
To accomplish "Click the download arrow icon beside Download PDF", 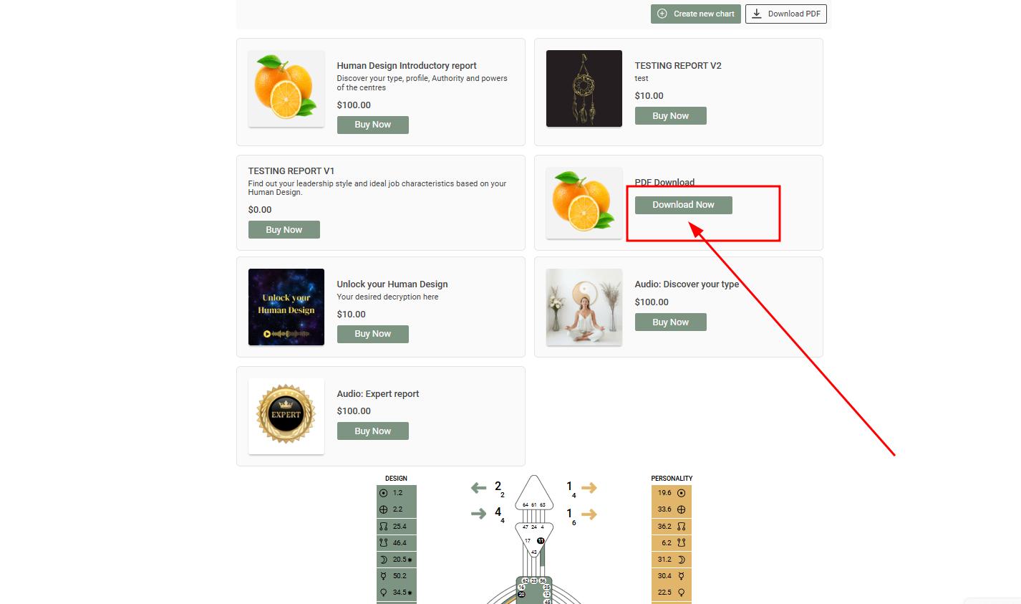I will click(757, 14).
